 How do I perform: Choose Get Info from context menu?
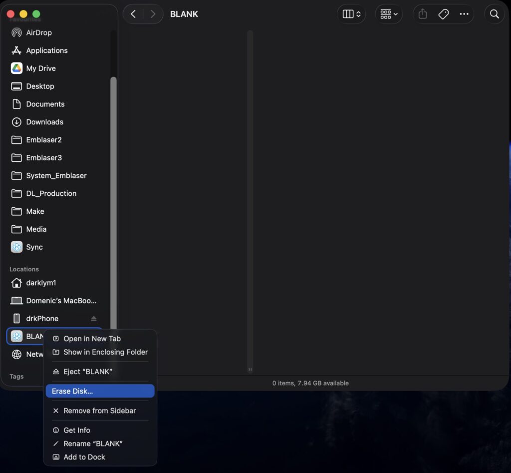pyautogui.click(x=77, y=430)
